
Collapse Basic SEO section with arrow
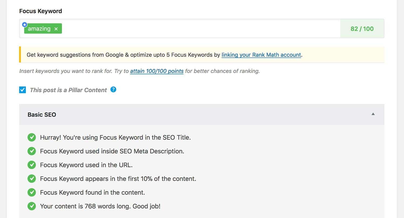point(373,114)
